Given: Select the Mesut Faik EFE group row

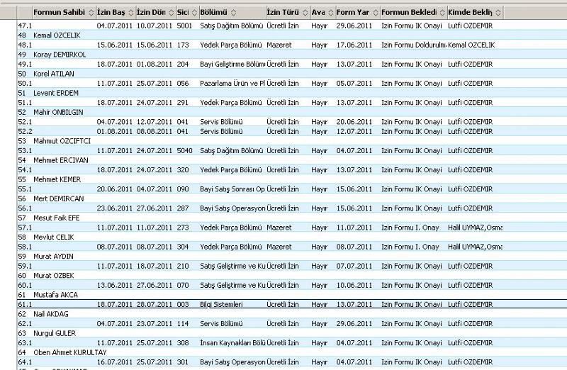Looking at the screenshot, I should (x=292, y=218).
